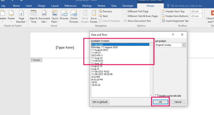Click the Insert Alignment Tab icon
214x115 pixels.
click(164, 21)
